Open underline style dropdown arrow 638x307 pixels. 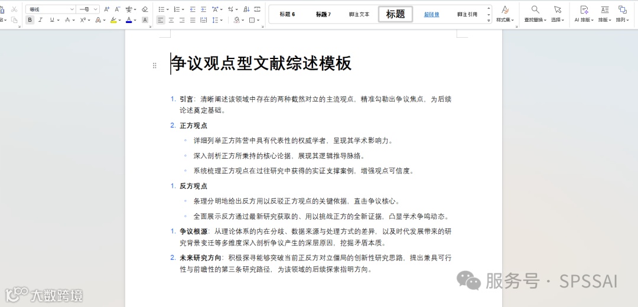[x=58, y=20]
